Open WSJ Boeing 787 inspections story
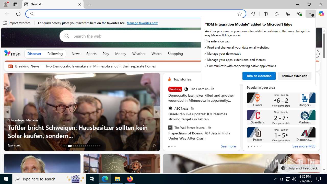This screenshot has width=327, height=184. tap(199, 136)
